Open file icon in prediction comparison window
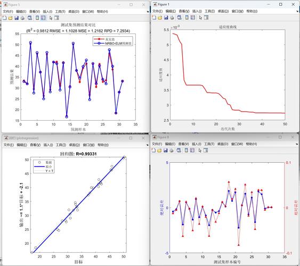This screenshot has height=266, width=300. [x=10, y=18]
